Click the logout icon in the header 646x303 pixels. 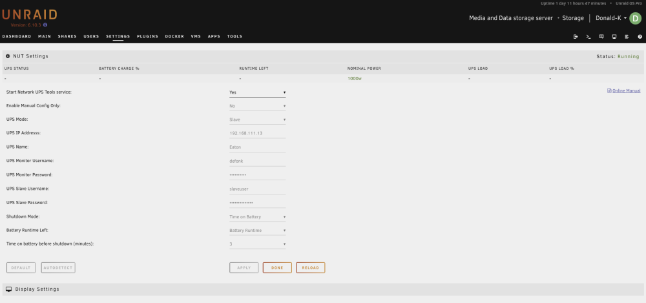(x=576, y=37)
